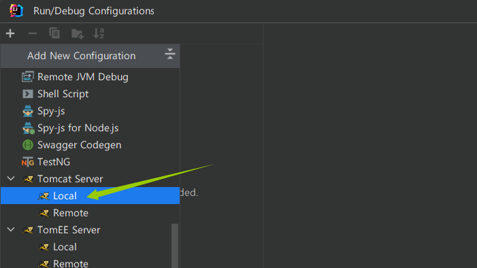This screenshot has width=477, height=268.
Task: Click the Swagger Codegen green icon
Action: tap(28, 145)
